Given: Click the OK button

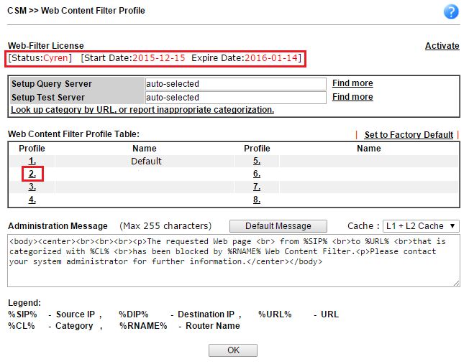Looking at the screenshot, I should point(233,350).
